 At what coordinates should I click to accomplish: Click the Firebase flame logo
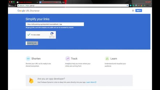[31, 80]
